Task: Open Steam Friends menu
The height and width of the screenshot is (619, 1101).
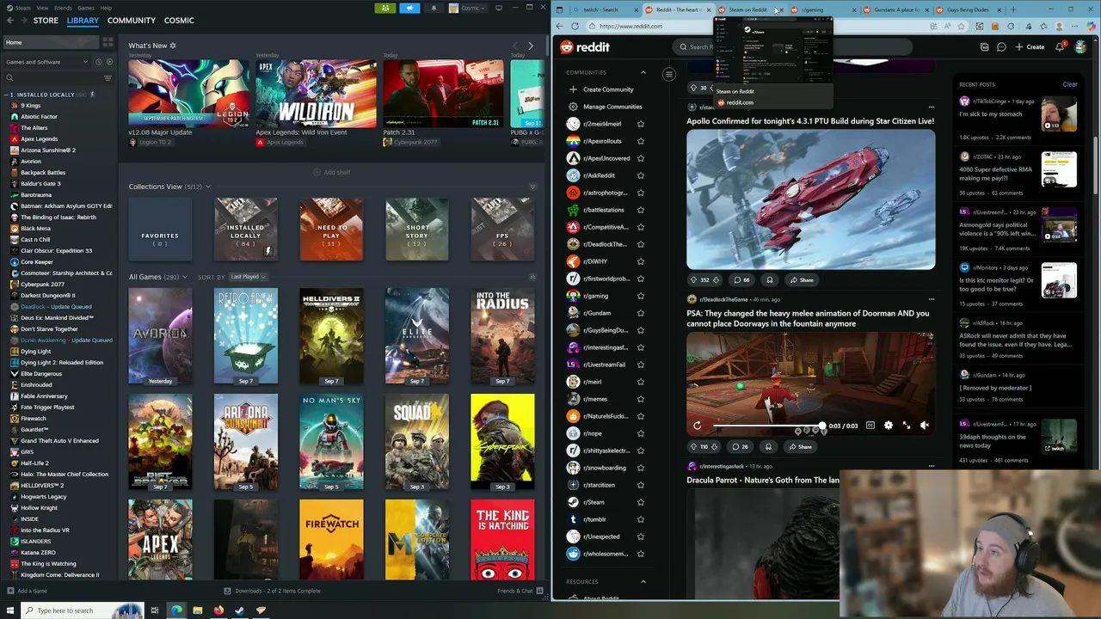Action: tap(64, 8)
